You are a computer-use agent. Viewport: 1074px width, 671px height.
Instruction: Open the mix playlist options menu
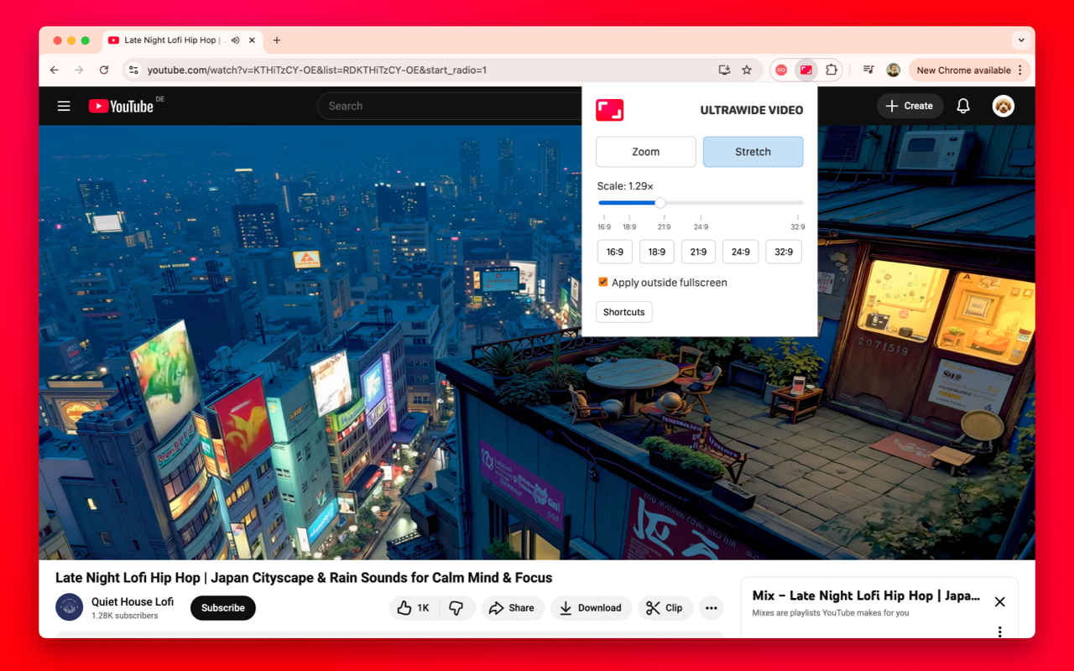(999, 631)
